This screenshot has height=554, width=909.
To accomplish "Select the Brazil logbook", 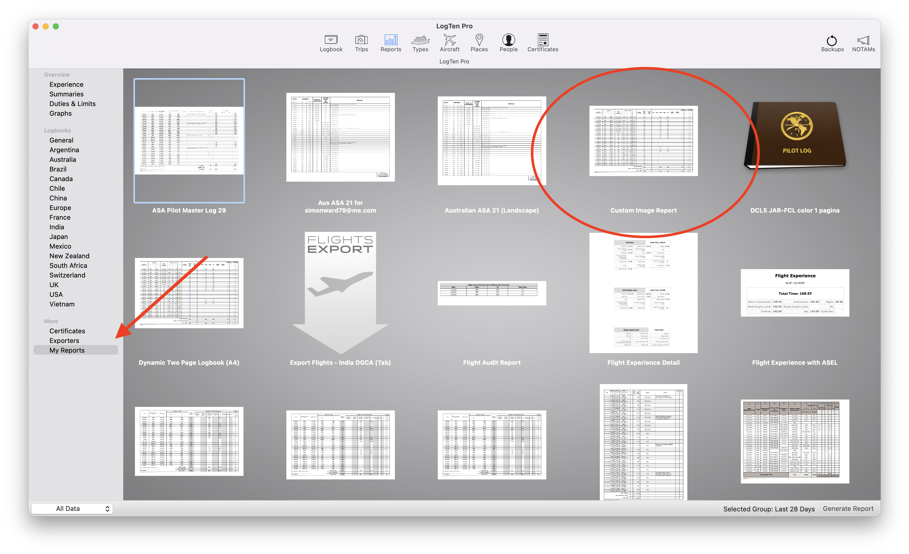I will [x=58, y=169].
